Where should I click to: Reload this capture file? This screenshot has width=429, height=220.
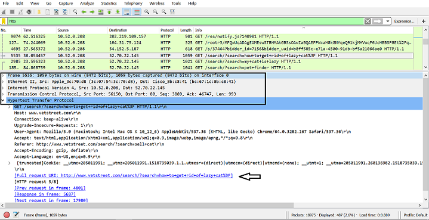coord(65,12)
